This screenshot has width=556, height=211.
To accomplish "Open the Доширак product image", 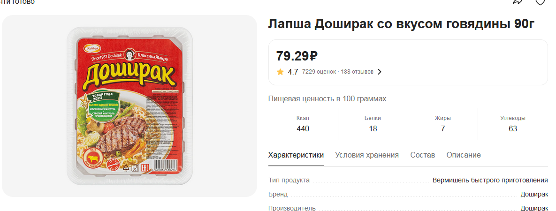I will pyautogui.click(x=129, y=105).
